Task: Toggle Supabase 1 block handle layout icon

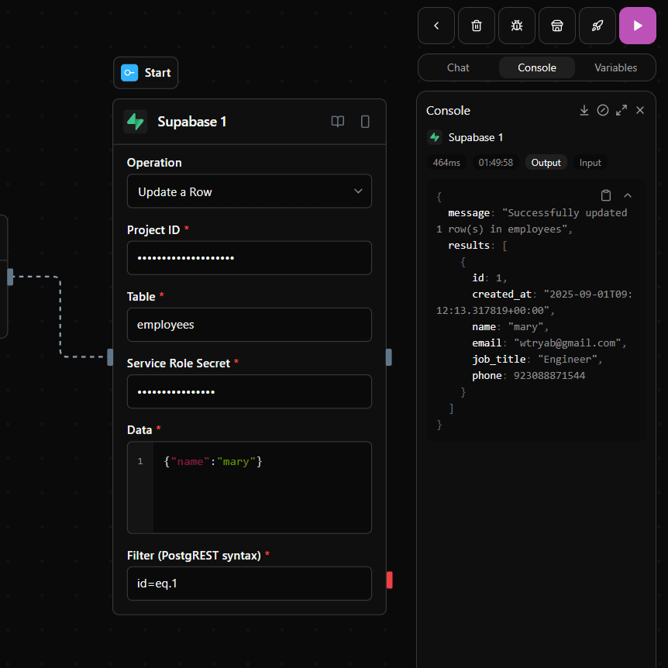Action: click(365, 122)
